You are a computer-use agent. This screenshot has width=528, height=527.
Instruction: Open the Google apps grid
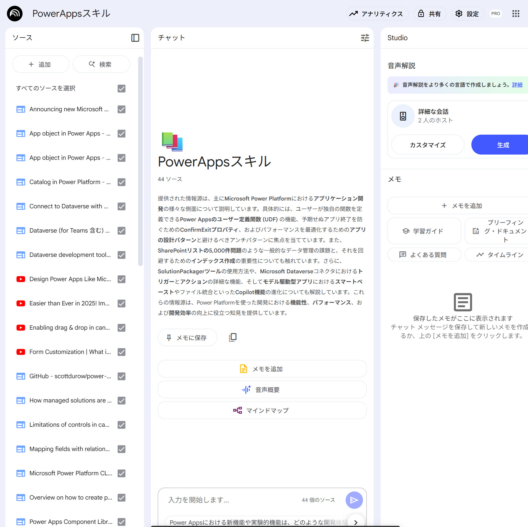point(516,14)
